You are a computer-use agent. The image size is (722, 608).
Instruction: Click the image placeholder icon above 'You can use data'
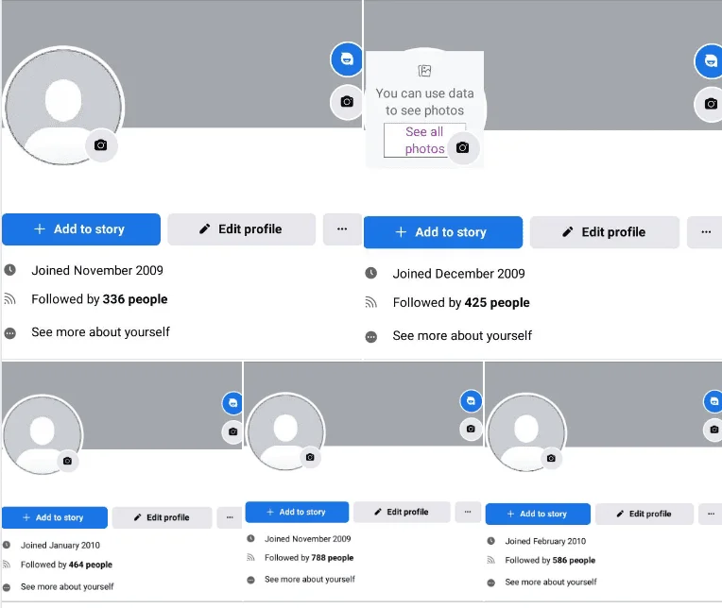(x=424, y=71)
